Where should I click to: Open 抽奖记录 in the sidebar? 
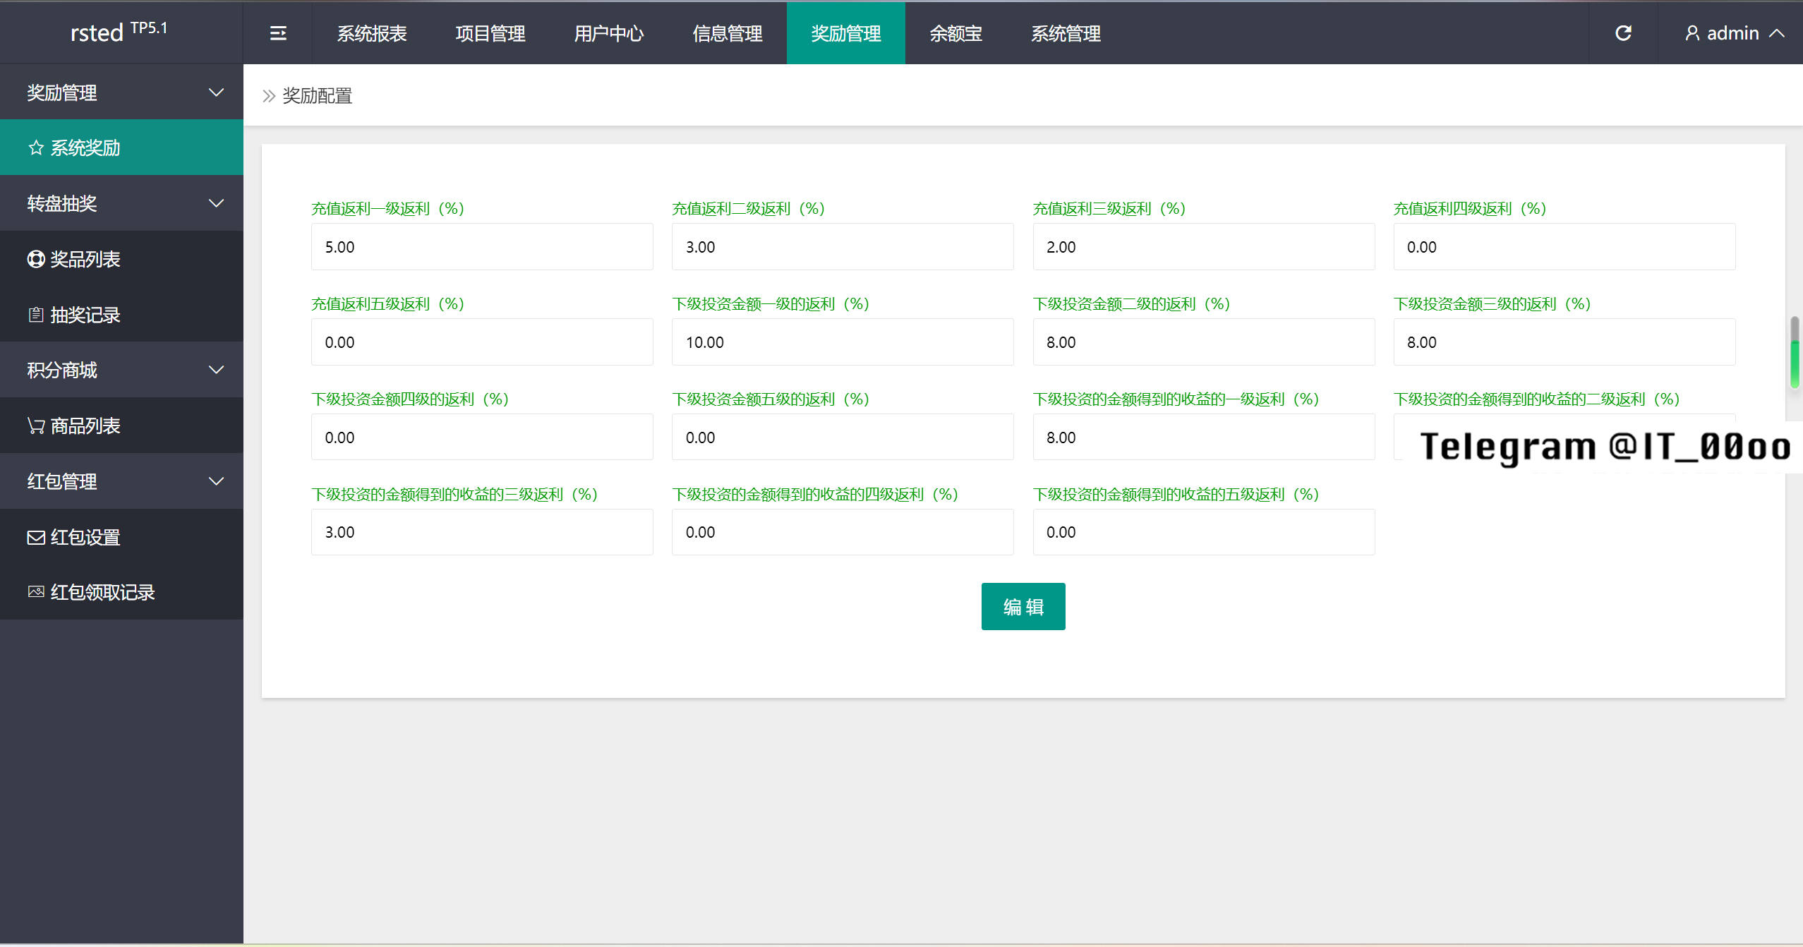pyautogui.click(x=121, y=315)
